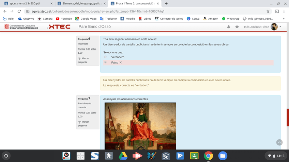Open the calculator app in shelf
This screenshot has height=162, width=289.
tap(80, 156)
